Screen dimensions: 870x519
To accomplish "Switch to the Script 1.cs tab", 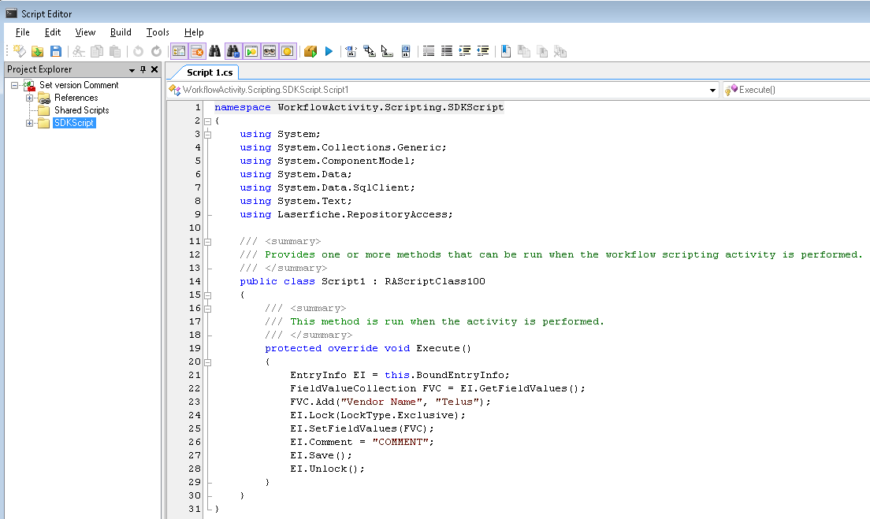I will click(x=209, y=72).
